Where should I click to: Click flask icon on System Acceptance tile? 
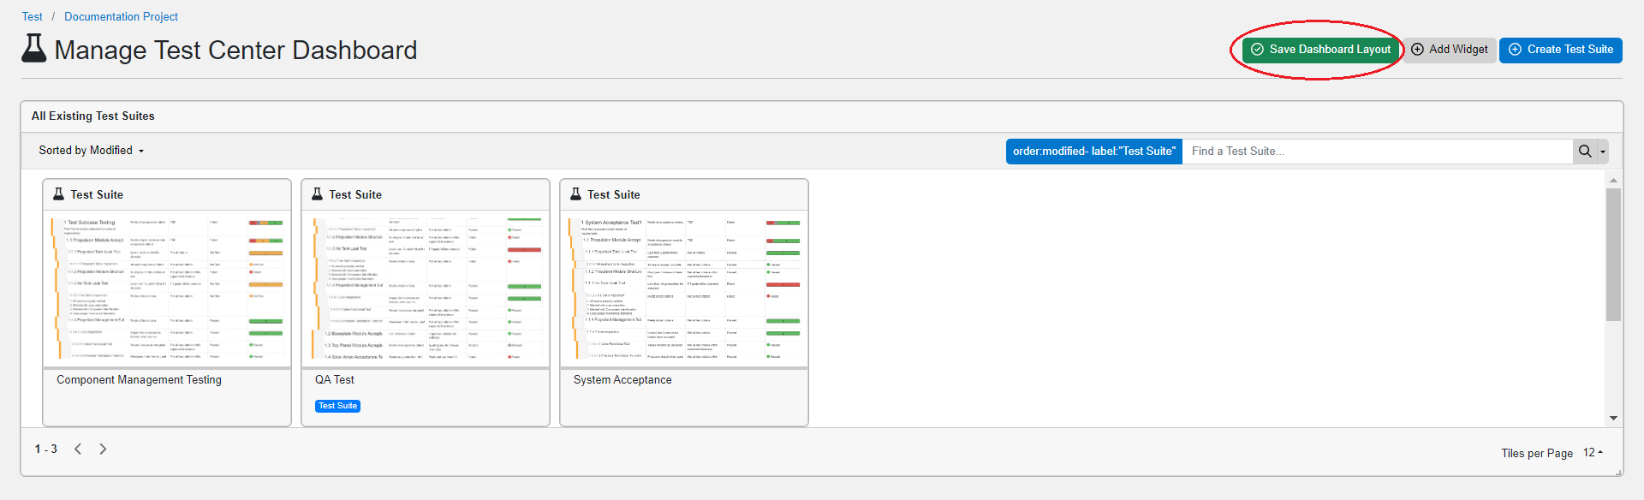click(575, 194)
